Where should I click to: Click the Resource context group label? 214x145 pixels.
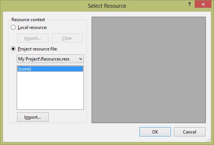[x=28, y=20]
